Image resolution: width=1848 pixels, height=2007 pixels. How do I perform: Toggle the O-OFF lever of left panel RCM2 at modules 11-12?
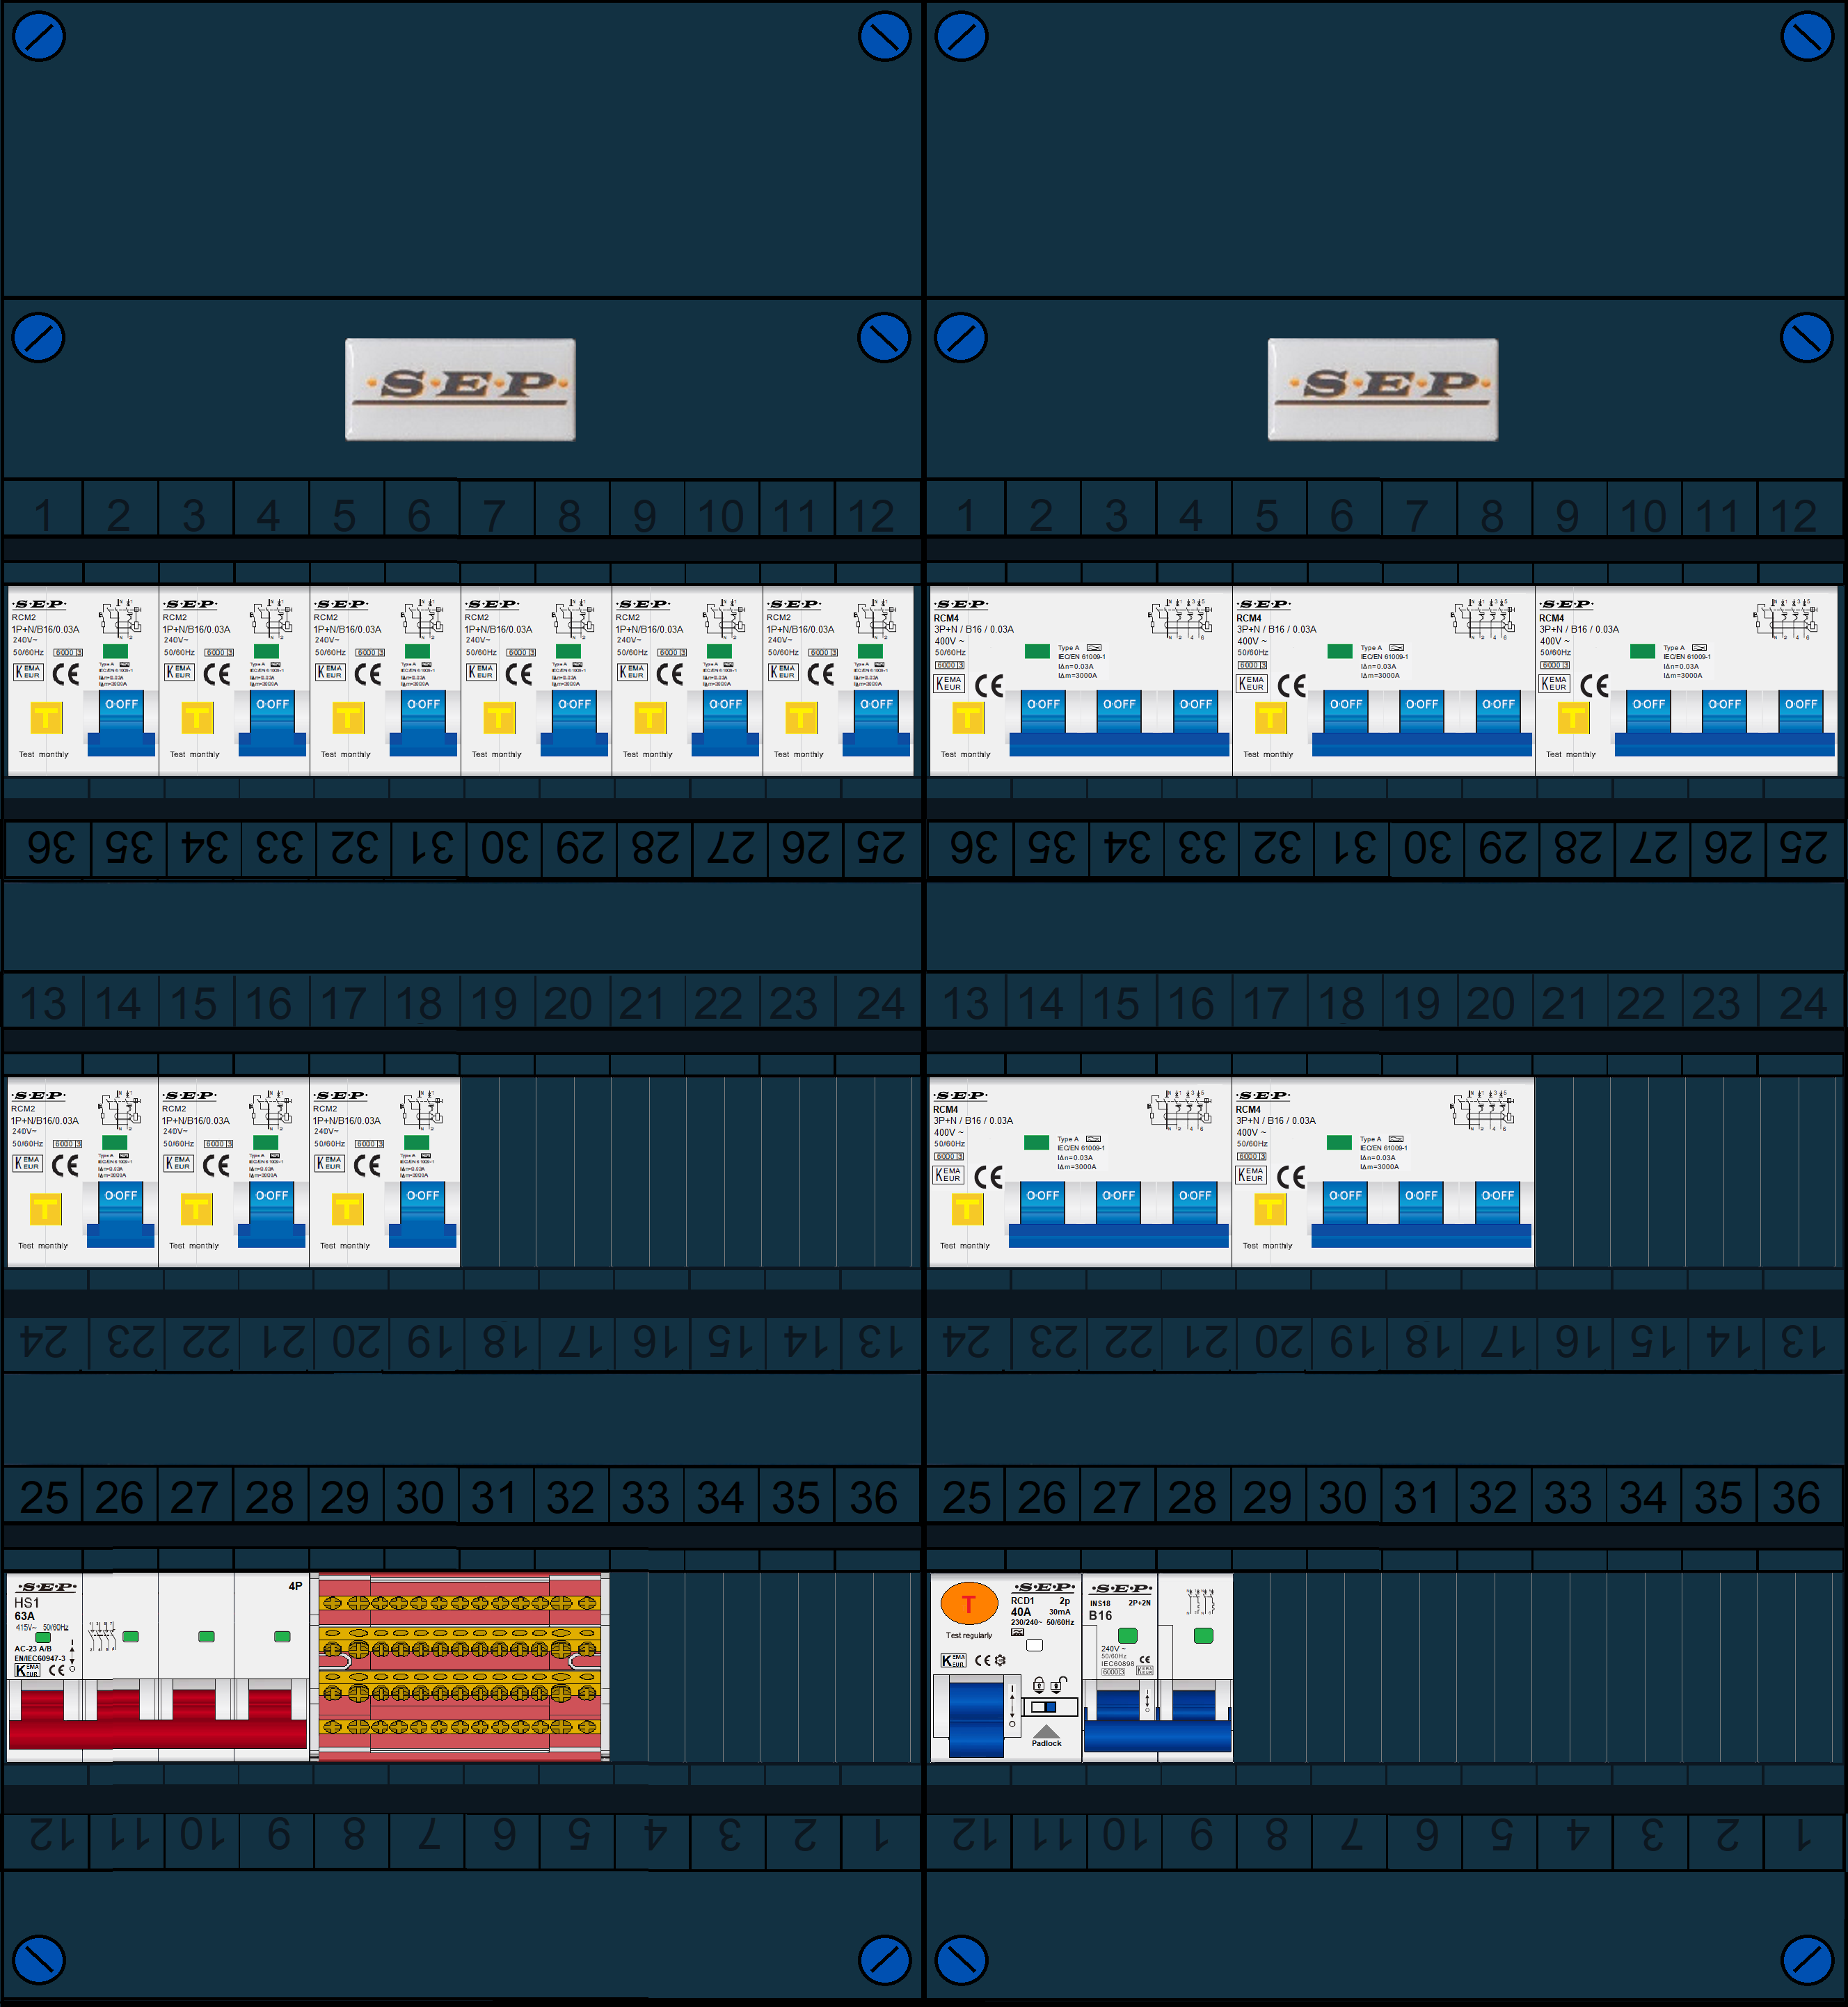(876, 722)
